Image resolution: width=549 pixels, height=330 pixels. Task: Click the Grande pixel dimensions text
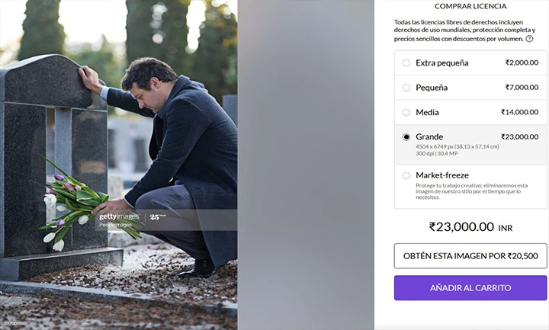pyautogui.click(x=457, y=146)
